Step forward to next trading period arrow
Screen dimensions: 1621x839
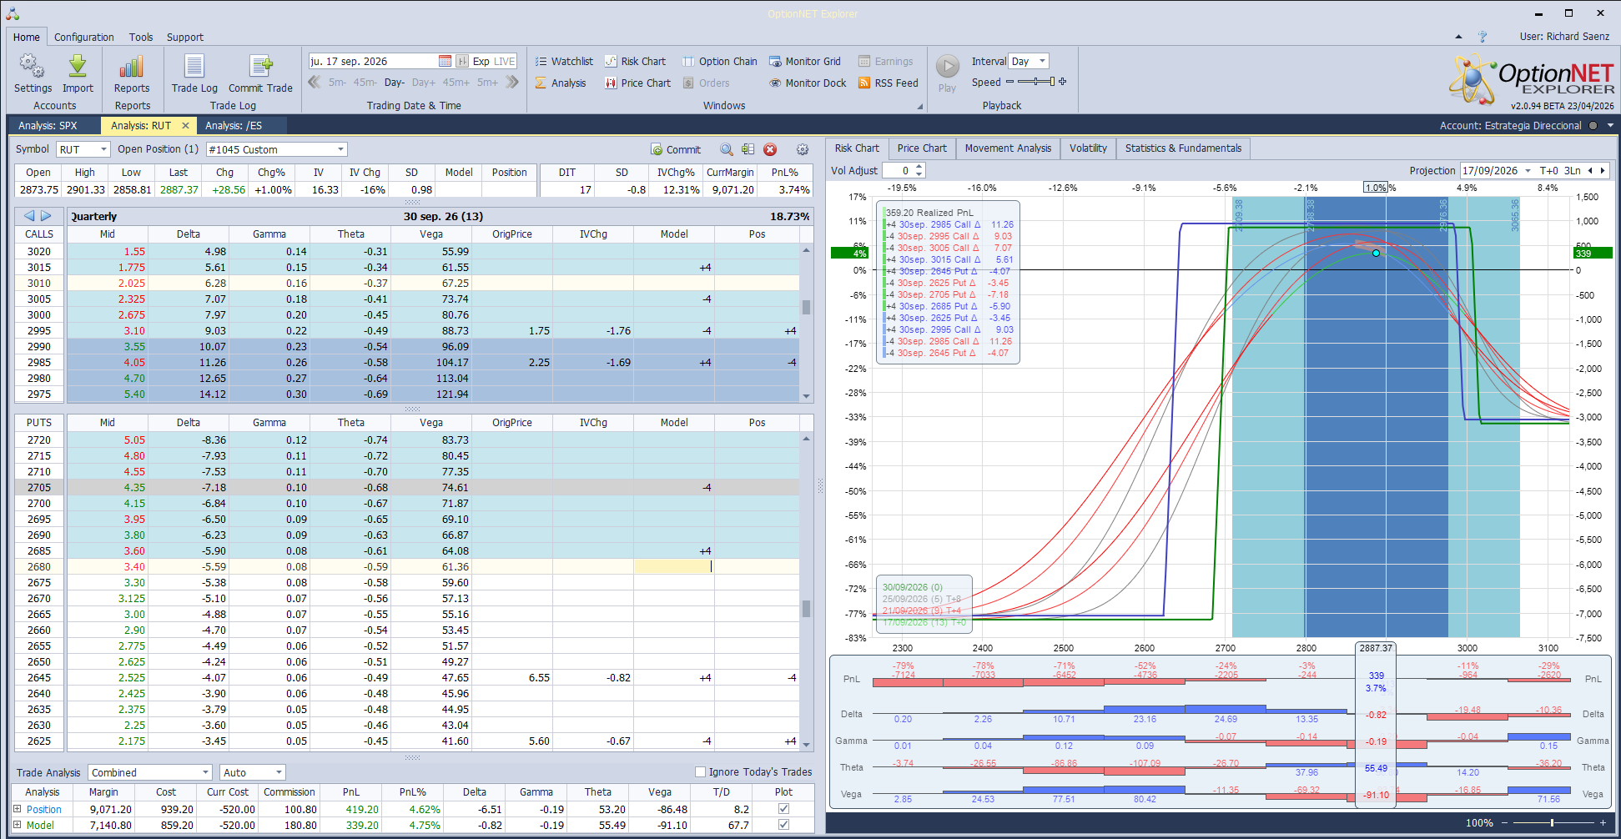point(512,82)
